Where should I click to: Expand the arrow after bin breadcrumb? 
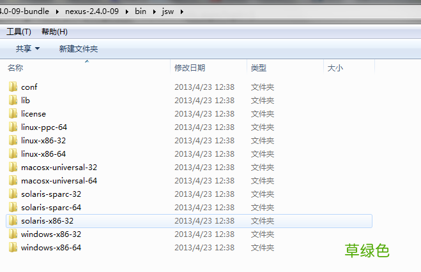tap(155, 11)
